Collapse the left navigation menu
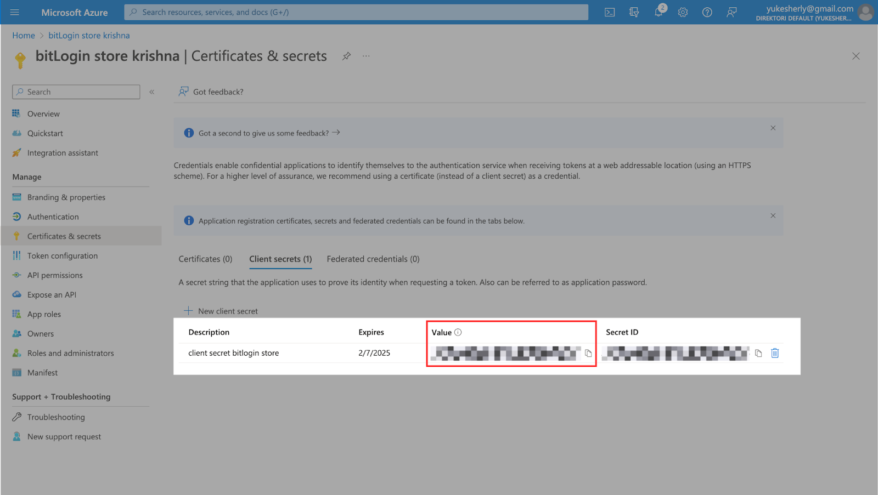 [152, 92]
